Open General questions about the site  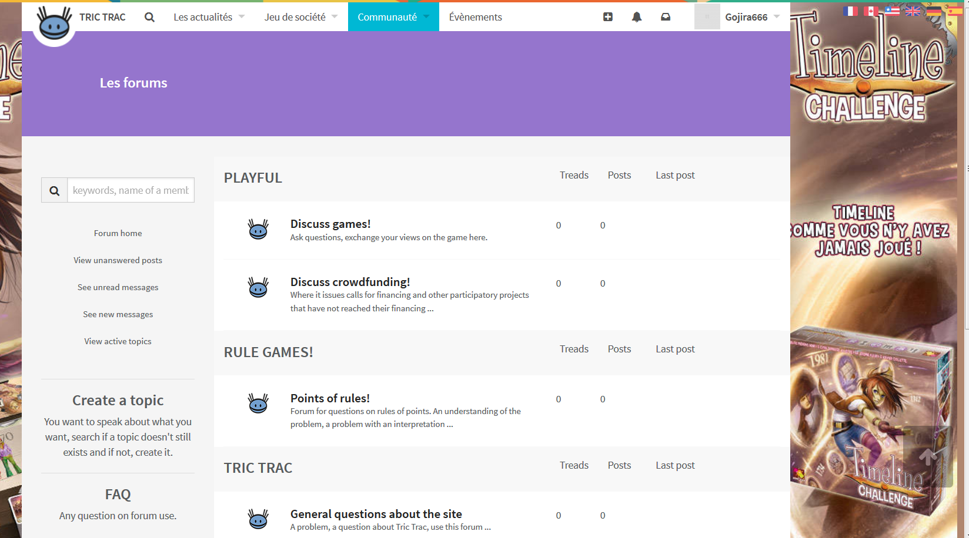[376, 514]
